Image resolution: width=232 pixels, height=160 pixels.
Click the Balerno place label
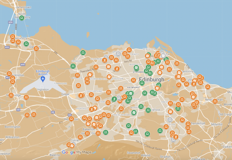(55, 155)
